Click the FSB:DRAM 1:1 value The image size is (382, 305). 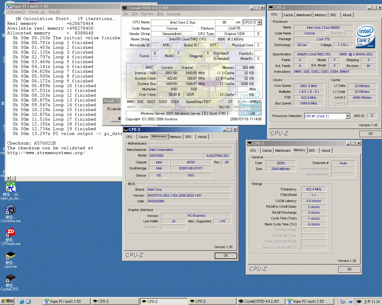pos(313,195)
